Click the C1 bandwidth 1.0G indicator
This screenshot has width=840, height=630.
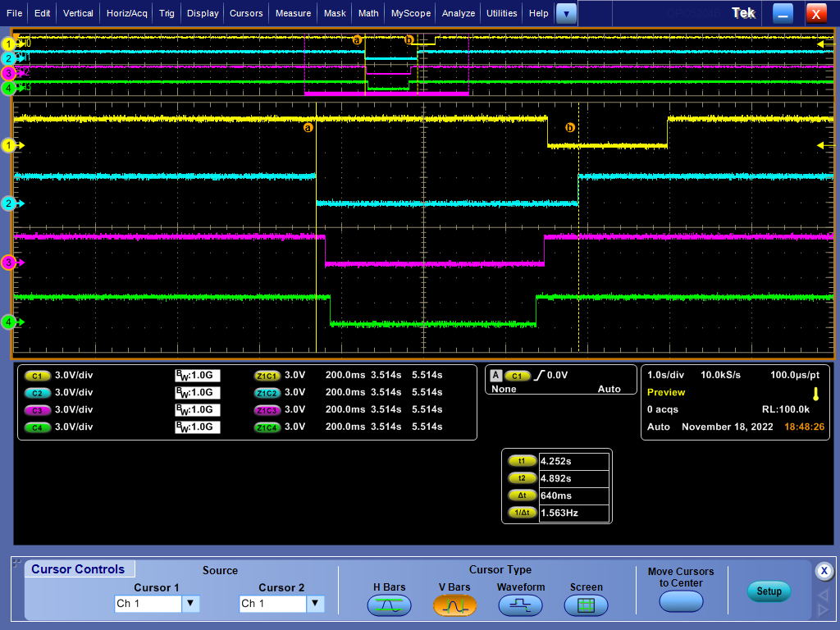pos(198,376)
